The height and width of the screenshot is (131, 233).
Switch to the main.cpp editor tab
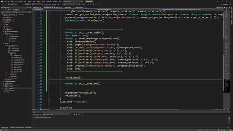[58, 7]
